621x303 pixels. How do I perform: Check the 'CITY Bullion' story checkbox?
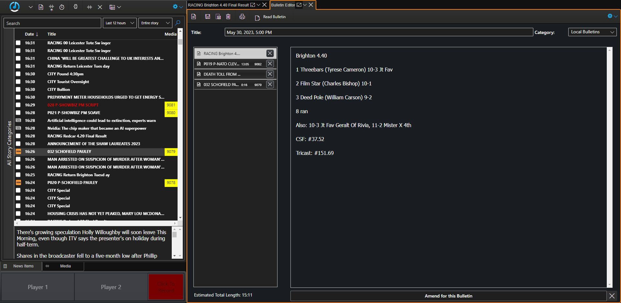[x=18, y=90]
